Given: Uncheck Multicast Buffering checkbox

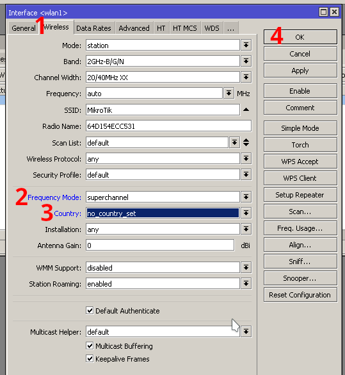Looking at the screenshot, I should pos(90,346).
